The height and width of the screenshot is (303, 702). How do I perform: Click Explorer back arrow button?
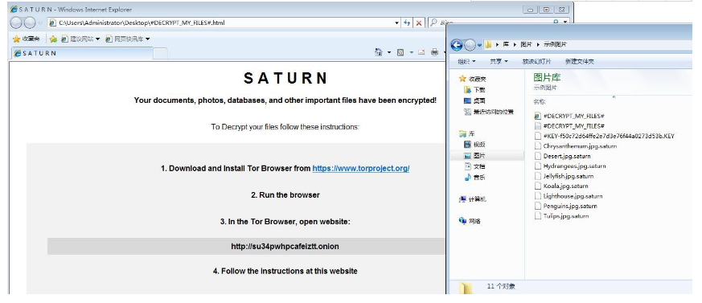point(457,44)
